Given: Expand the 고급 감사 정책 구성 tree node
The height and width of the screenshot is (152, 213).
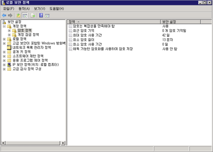Looking at the screenshot, I should tap(4, 69).
